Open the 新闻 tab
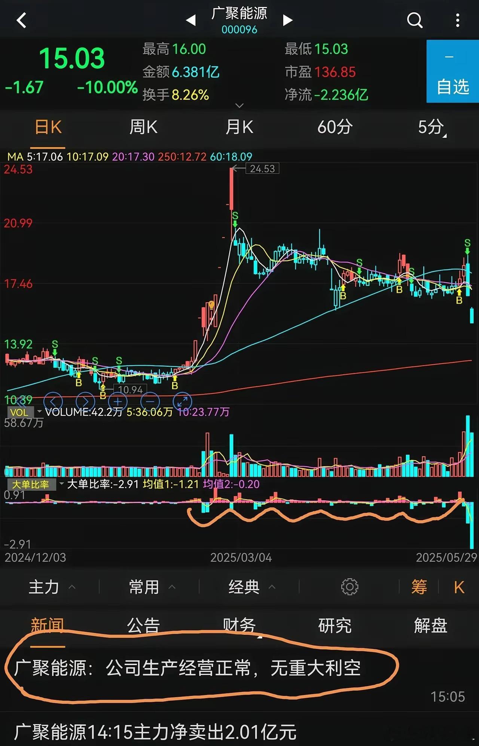Viewport: 479px width, 746px height. click(48, 625)
